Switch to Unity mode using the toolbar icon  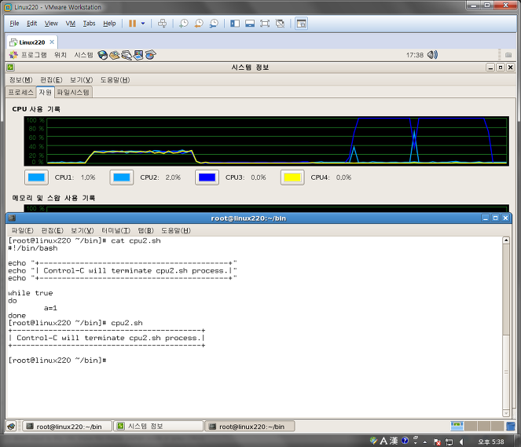click(x=280, y=24)
